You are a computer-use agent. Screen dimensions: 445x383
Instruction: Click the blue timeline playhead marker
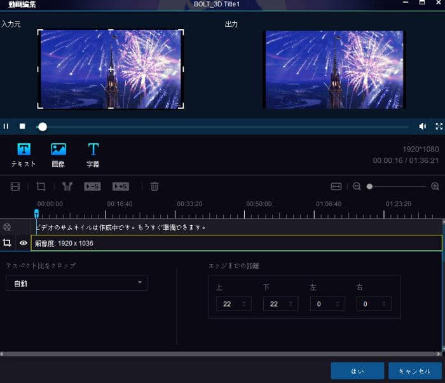(x=36, y=213)
